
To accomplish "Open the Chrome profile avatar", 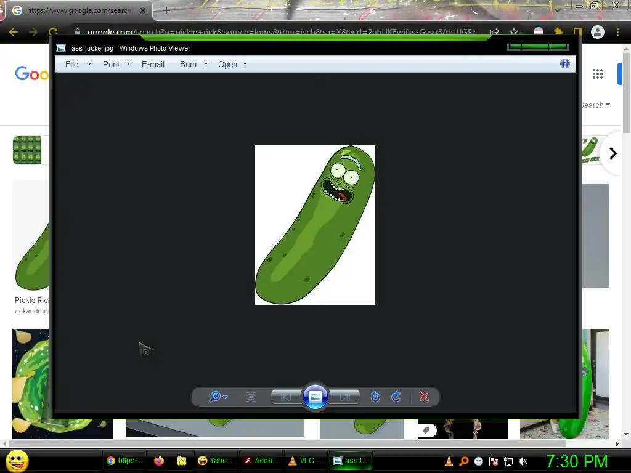I will (x=598, y=32).
